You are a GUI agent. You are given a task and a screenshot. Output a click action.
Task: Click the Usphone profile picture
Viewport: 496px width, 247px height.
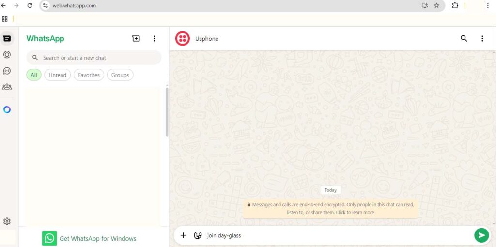click(x=183, y=39)
